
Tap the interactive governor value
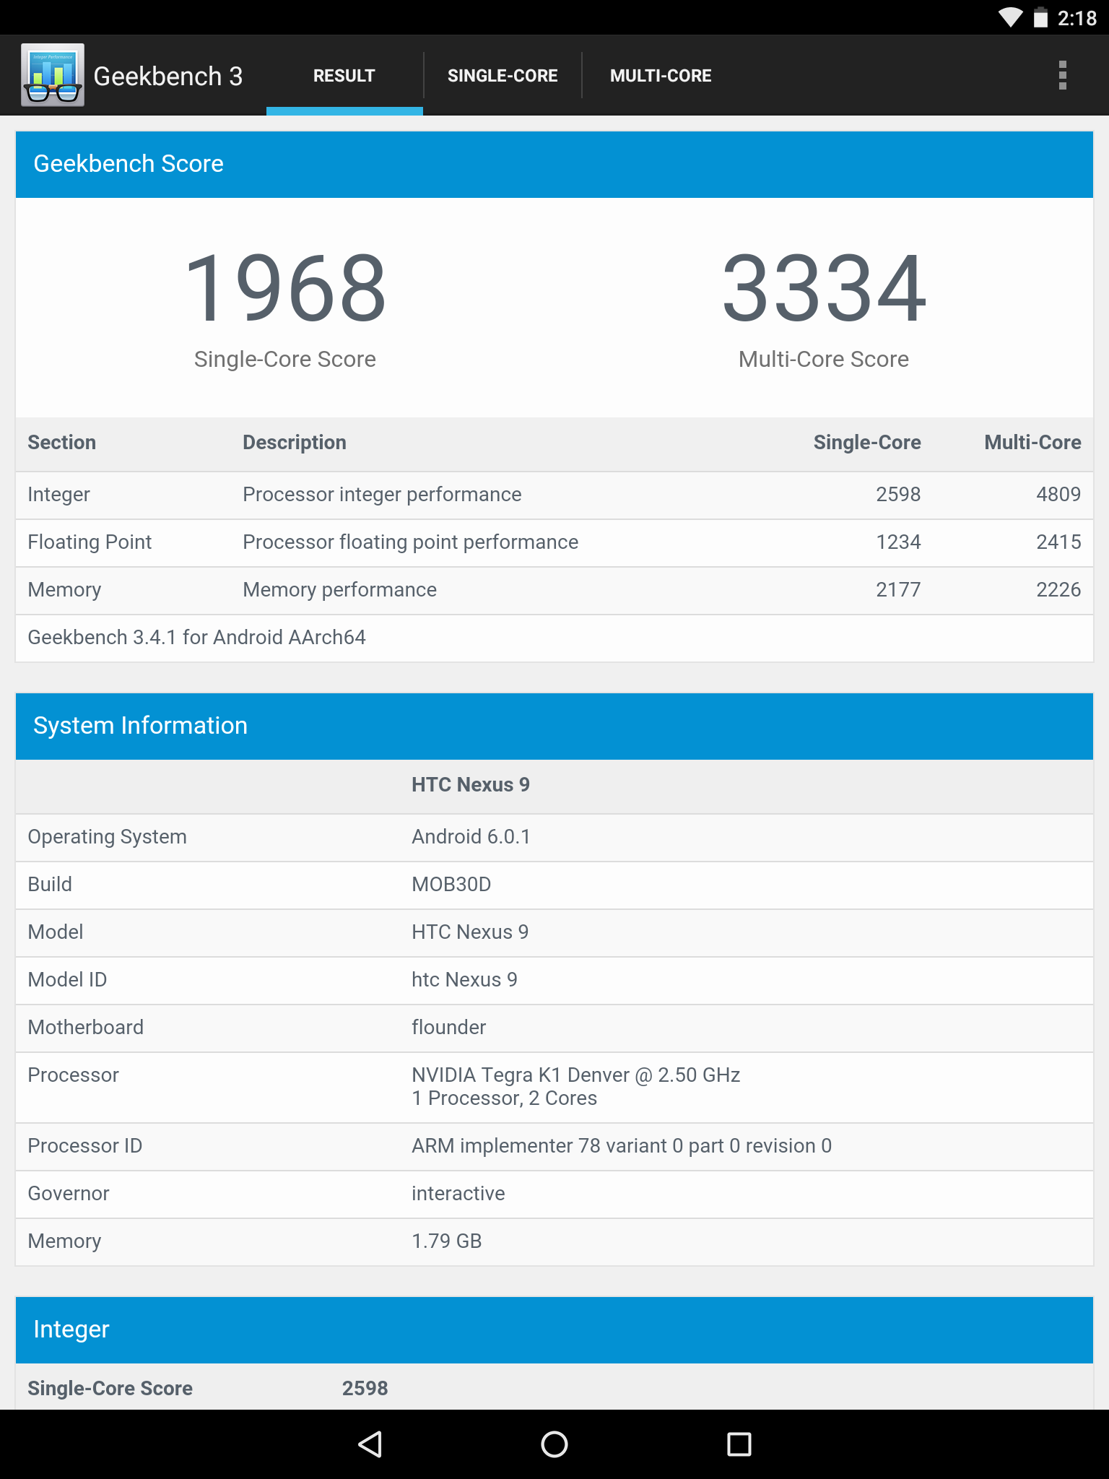pos(458,1193)
